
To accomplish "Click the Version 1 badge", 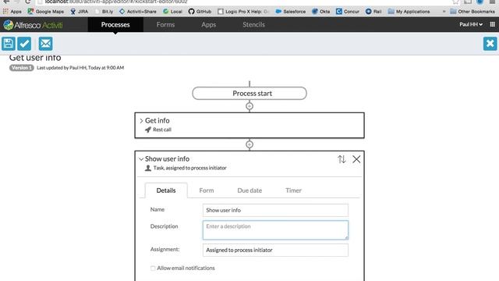I will pyautogui.click(x=21, y=68).
